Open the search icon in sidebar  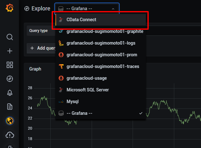click(10, 37)
